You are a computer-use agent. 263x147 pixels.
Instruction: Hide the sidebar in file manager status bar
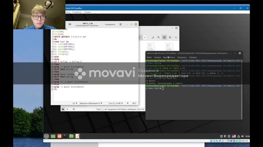(x=74, y=109)
